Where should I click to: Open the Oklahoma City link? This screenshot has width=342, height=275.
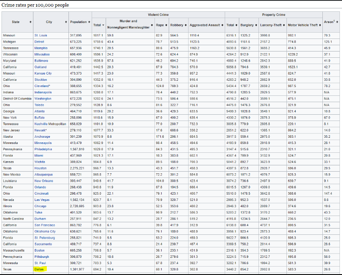point(45,232)
